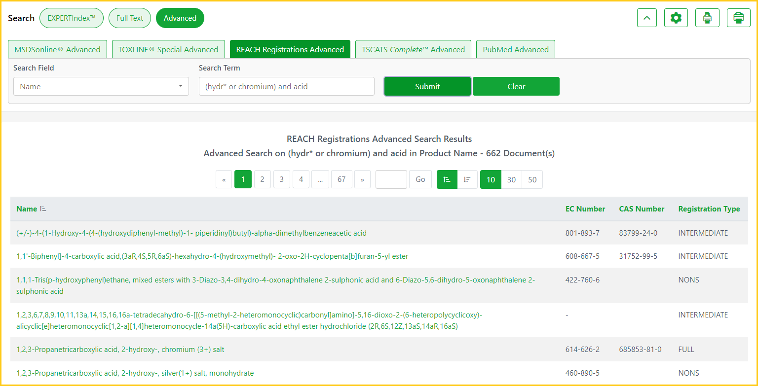
Task: Open the PubMed Advanced tab
Action: 515,49
